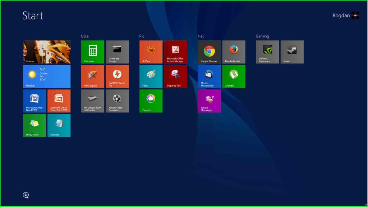Open the Notepad tile
The width and height of the screenshot is (368, 207).
point(59,125)
